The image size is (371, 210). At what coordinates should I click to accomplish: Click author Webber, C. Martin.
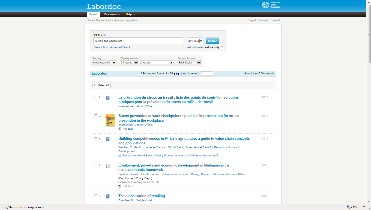[x=130, y=147]
